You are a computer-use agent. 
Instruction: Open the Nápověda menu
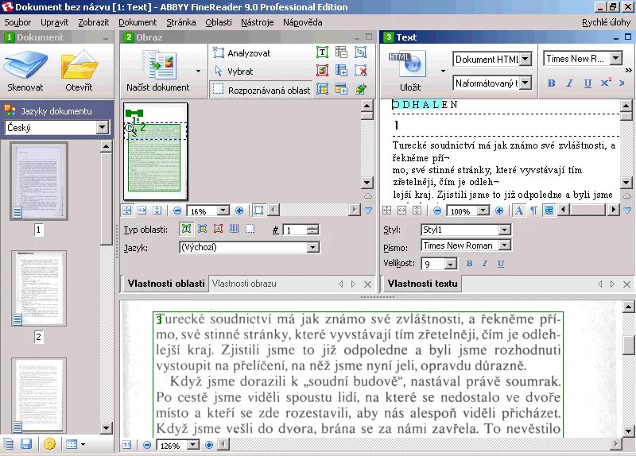tap(303, 22)
